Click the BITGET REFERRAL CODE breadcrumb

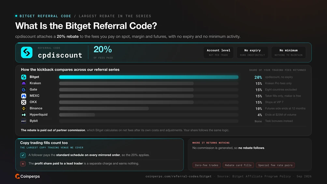coord(45,16)
